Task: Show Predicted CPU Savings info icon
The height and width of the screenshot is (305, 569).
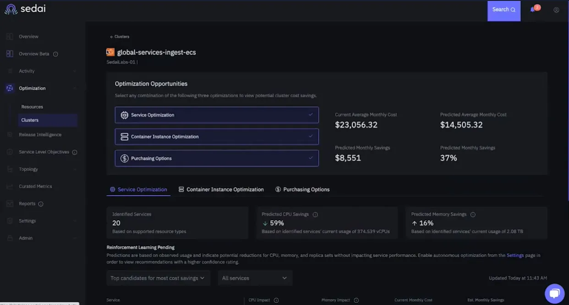Action: coord(315,214)
